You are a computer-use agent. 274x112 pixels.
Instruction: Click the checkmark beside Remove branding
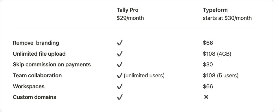coord(120,43)
